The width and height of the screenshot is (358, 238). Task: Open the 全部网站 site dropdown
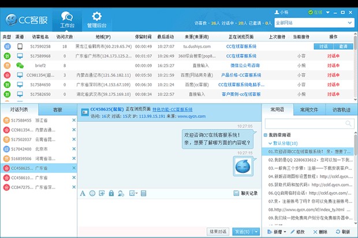point(314,23)
